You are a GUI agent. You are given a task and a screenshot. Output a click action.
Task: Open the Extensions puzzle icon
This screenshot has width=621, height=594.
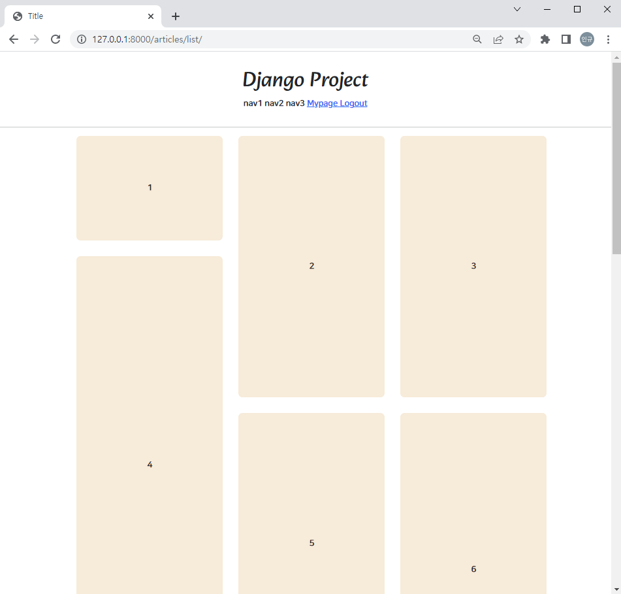545,39
